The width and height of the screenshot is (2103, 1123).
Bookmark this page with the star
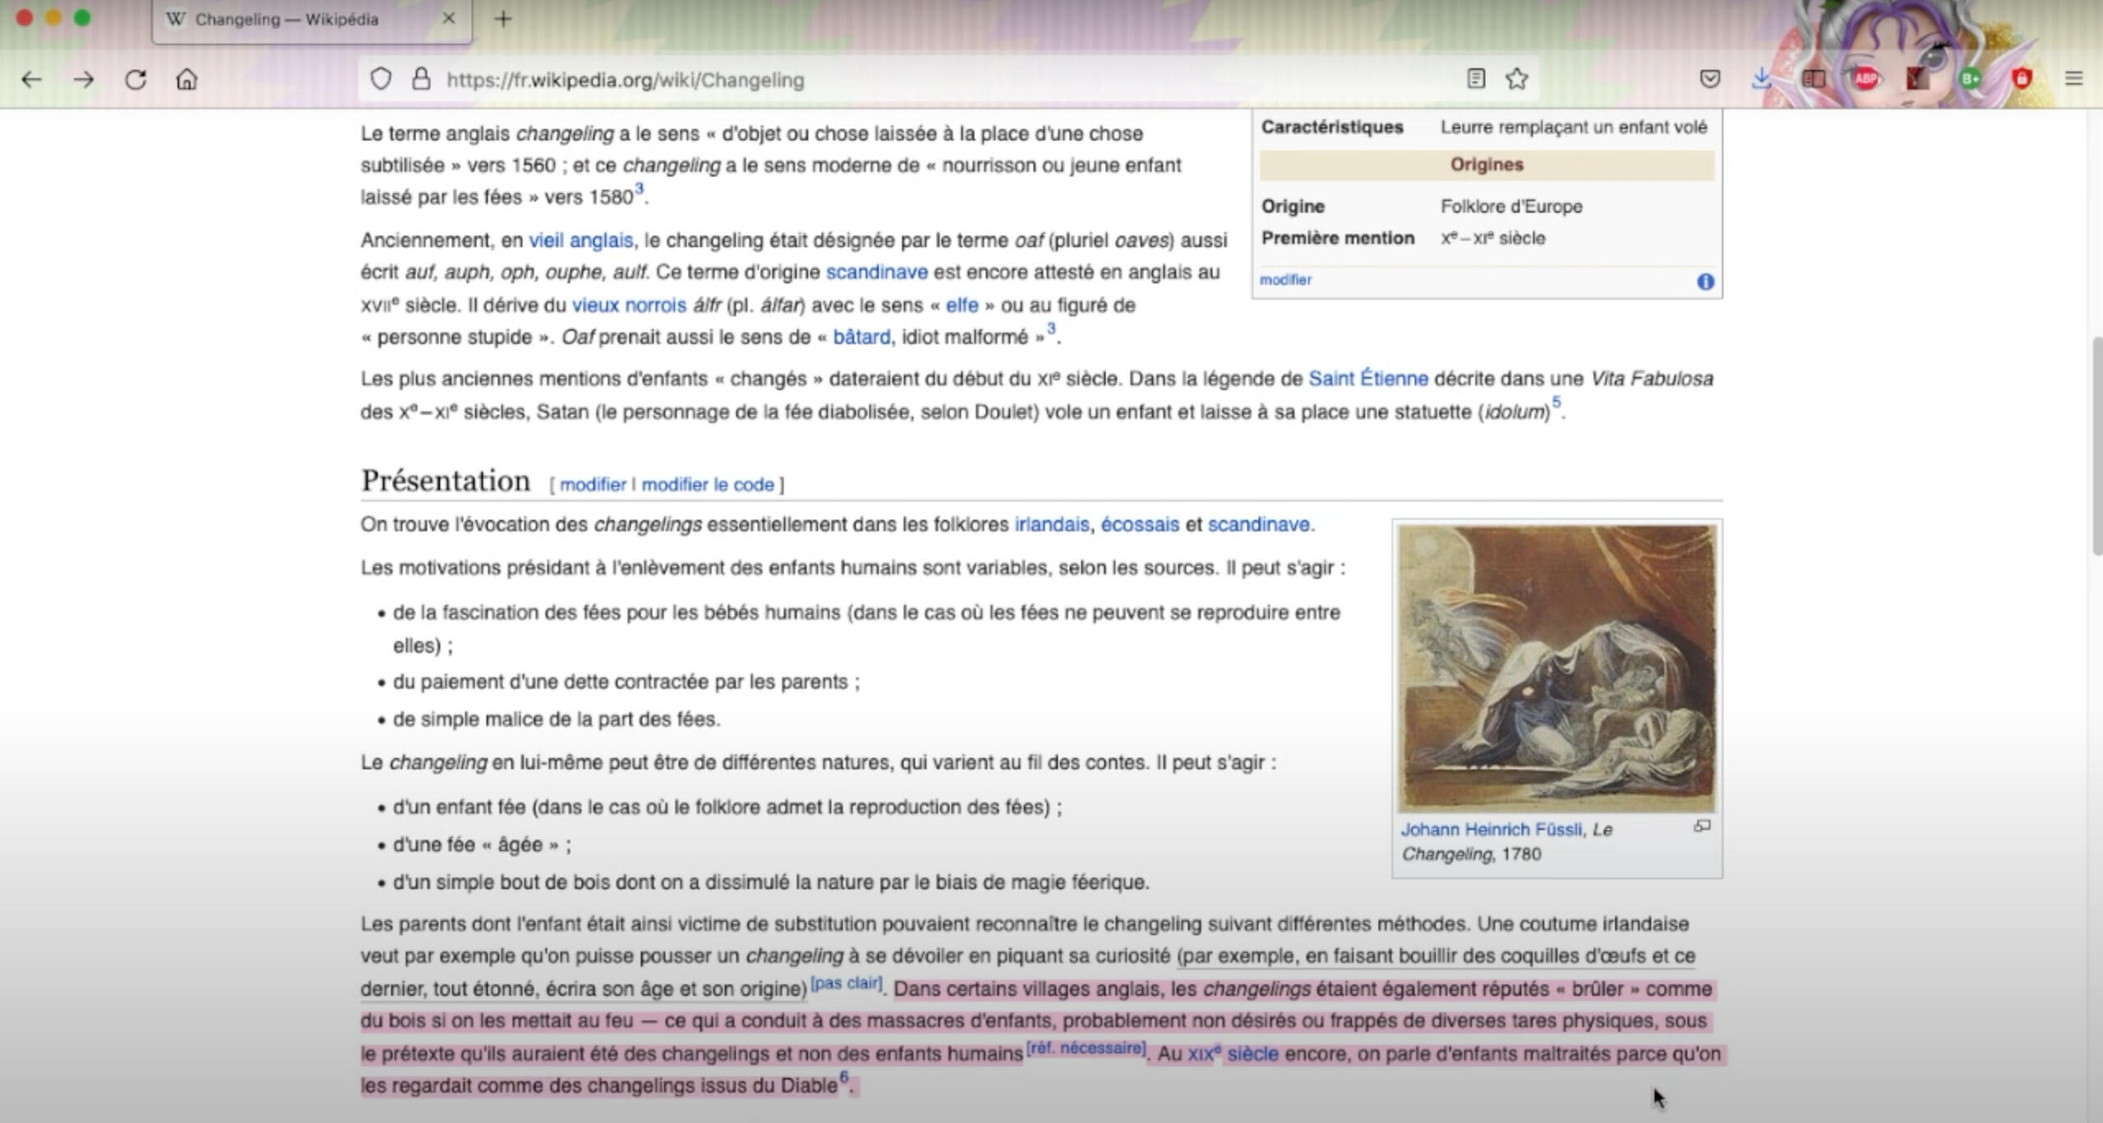point(1516,79)
